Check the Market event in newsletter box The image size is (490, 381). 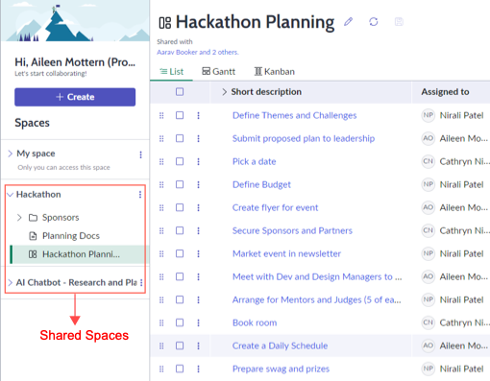click(180, 253)
